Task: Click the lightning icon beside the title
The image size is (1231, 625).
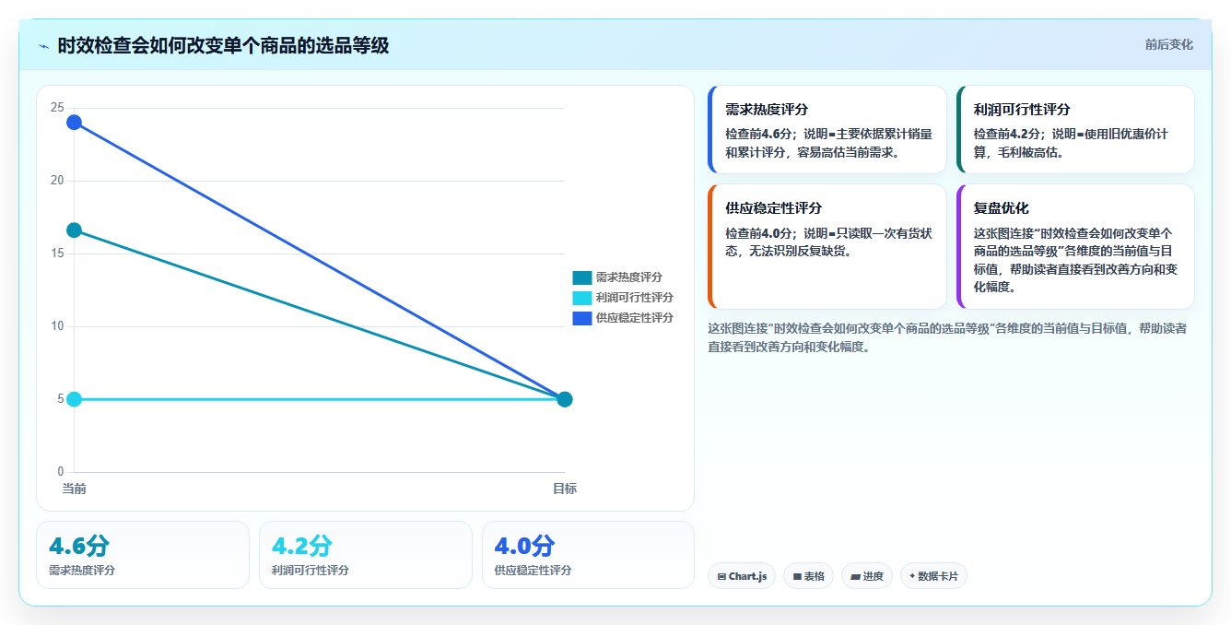Action: (44, 46)
